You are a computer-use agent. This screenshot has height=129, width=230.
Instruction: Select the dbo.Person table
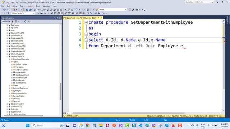click(x=20, y=80)
